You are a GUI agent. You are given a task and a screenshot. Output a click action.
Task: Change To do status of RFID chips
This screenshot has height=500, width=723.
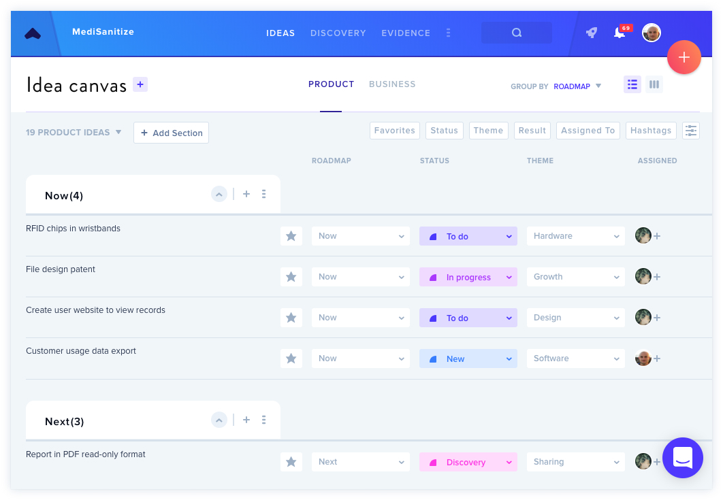click(x=468, y=236)
